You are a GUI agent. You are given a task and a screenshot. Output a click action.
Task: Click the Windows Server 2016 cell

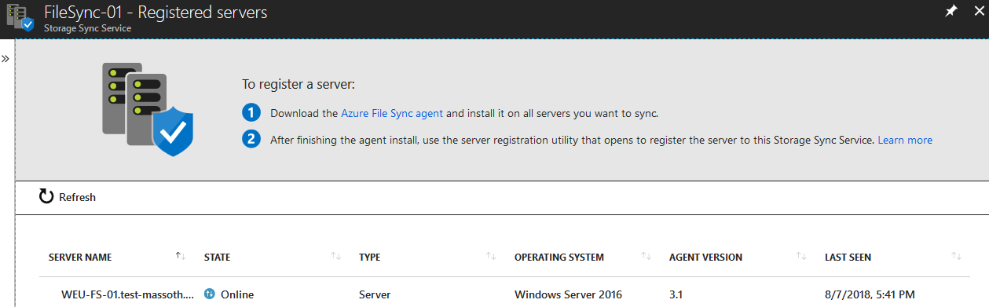point(568,294)
